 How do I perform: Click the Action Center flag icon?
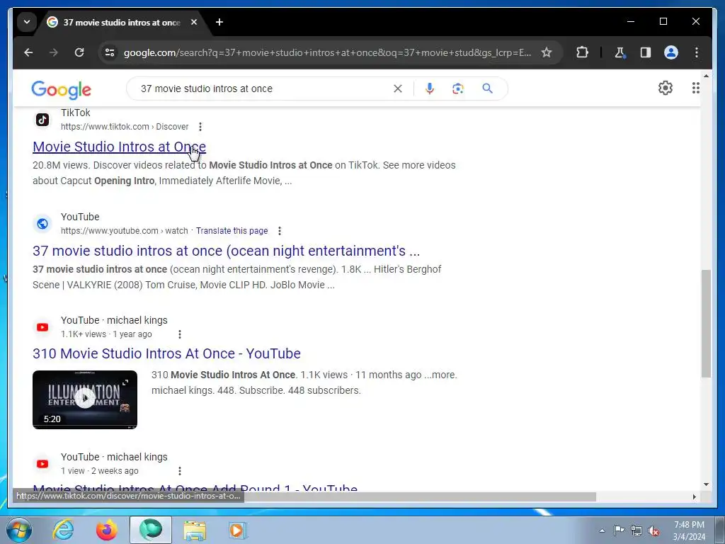pos(619,531)
